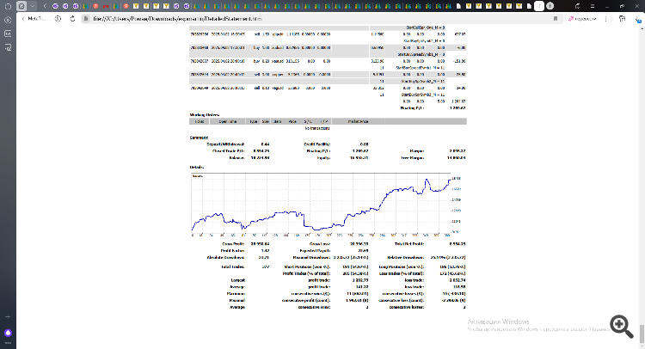Open the downloads icon in the browser toolbar
The height and width of the screenshot is (349, 645).
(x=636, y=17)
